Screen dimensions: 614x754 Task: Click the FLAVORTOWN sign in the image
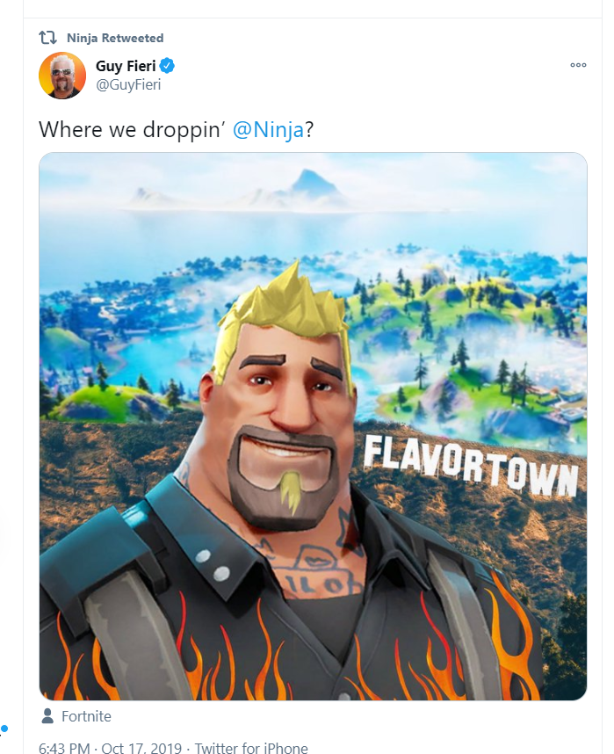tap(470, 467)
